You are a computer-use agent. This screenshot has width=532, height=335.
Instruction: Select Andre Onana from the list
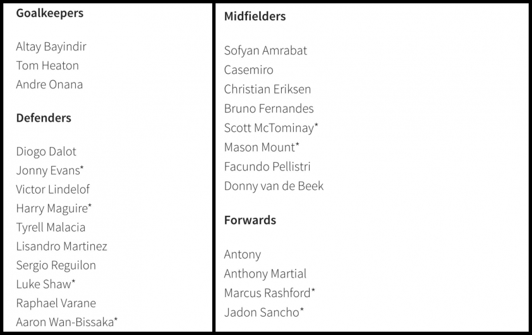(x=49, y=85)
